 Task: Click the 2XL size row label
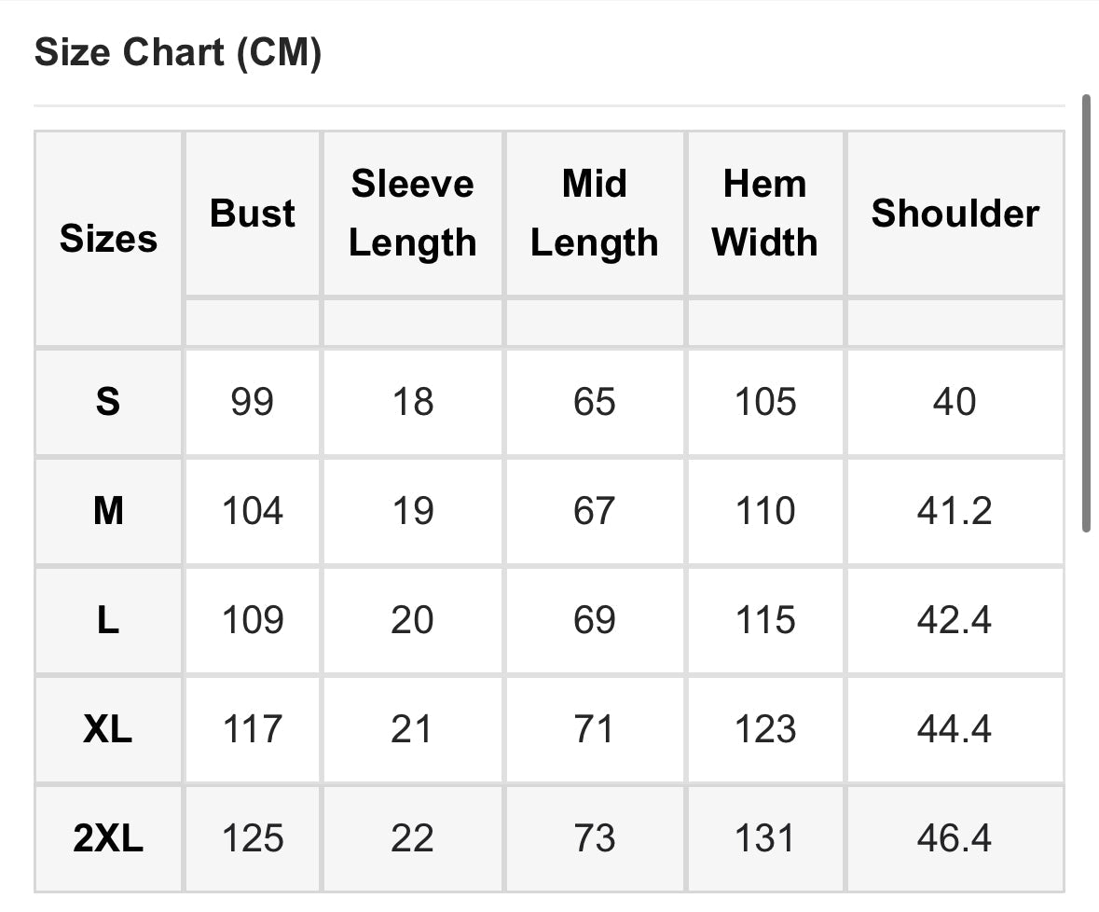point(108,838)
